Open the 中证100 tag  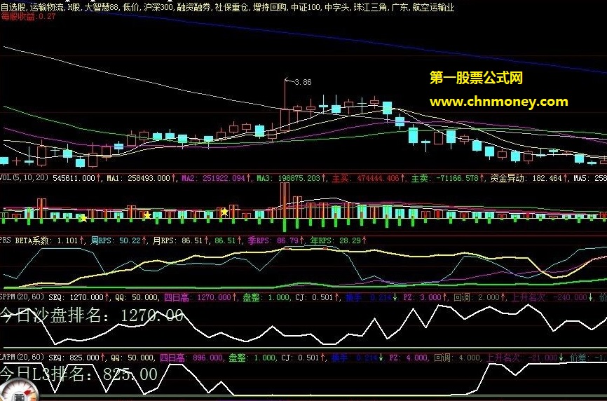[x=306, y=7]
